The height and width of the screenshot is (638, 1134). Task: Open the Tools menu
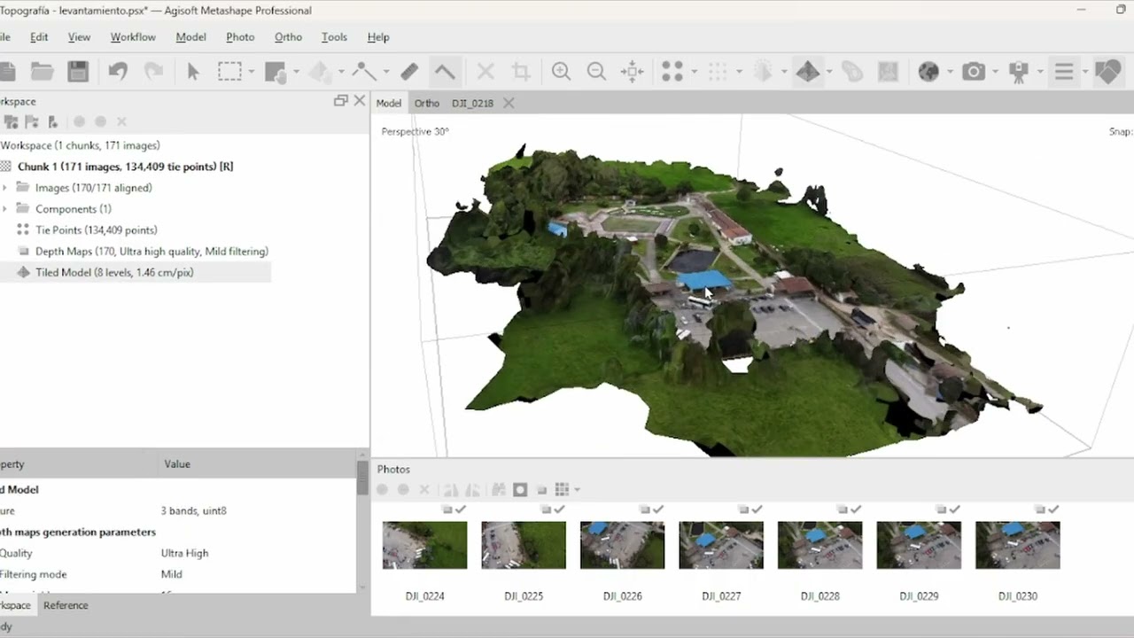334,37
